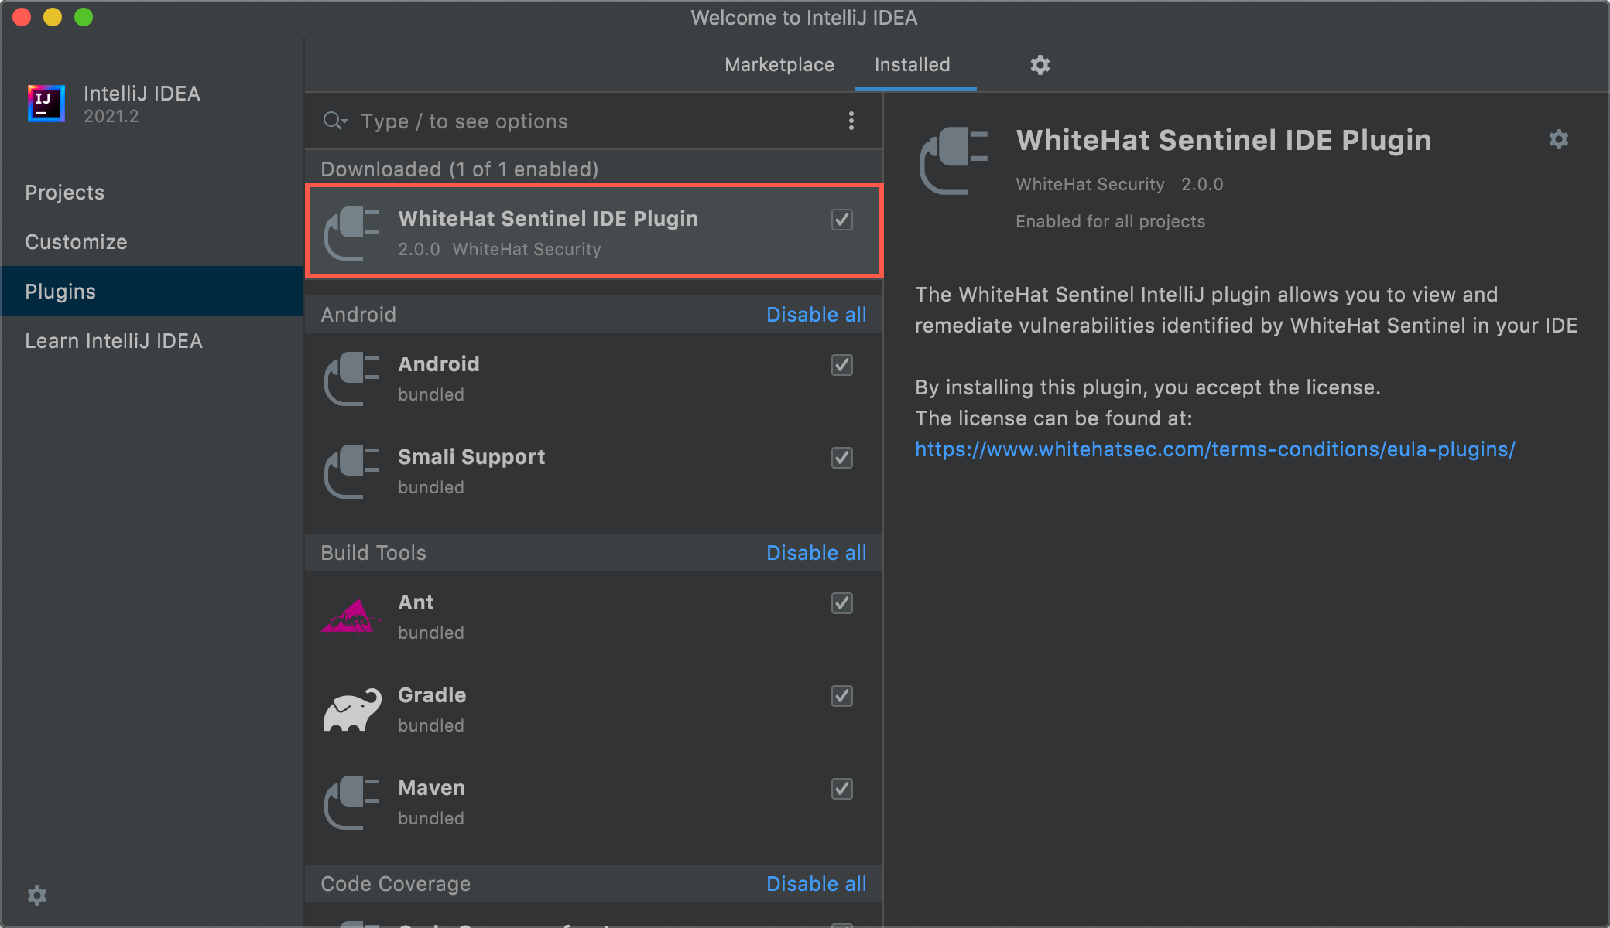Toggle the Gradle plugin checkbox
This screenshot has width=1610, height=928.
click(x=841, y=696)
